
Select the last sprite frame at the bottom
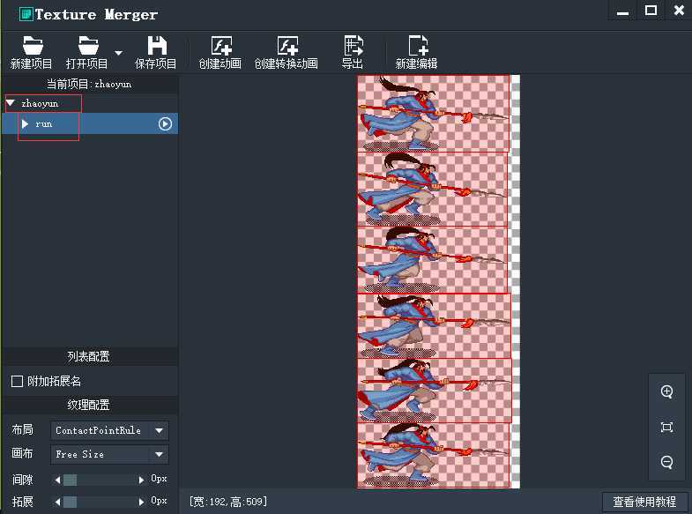(x=434, y=455)
